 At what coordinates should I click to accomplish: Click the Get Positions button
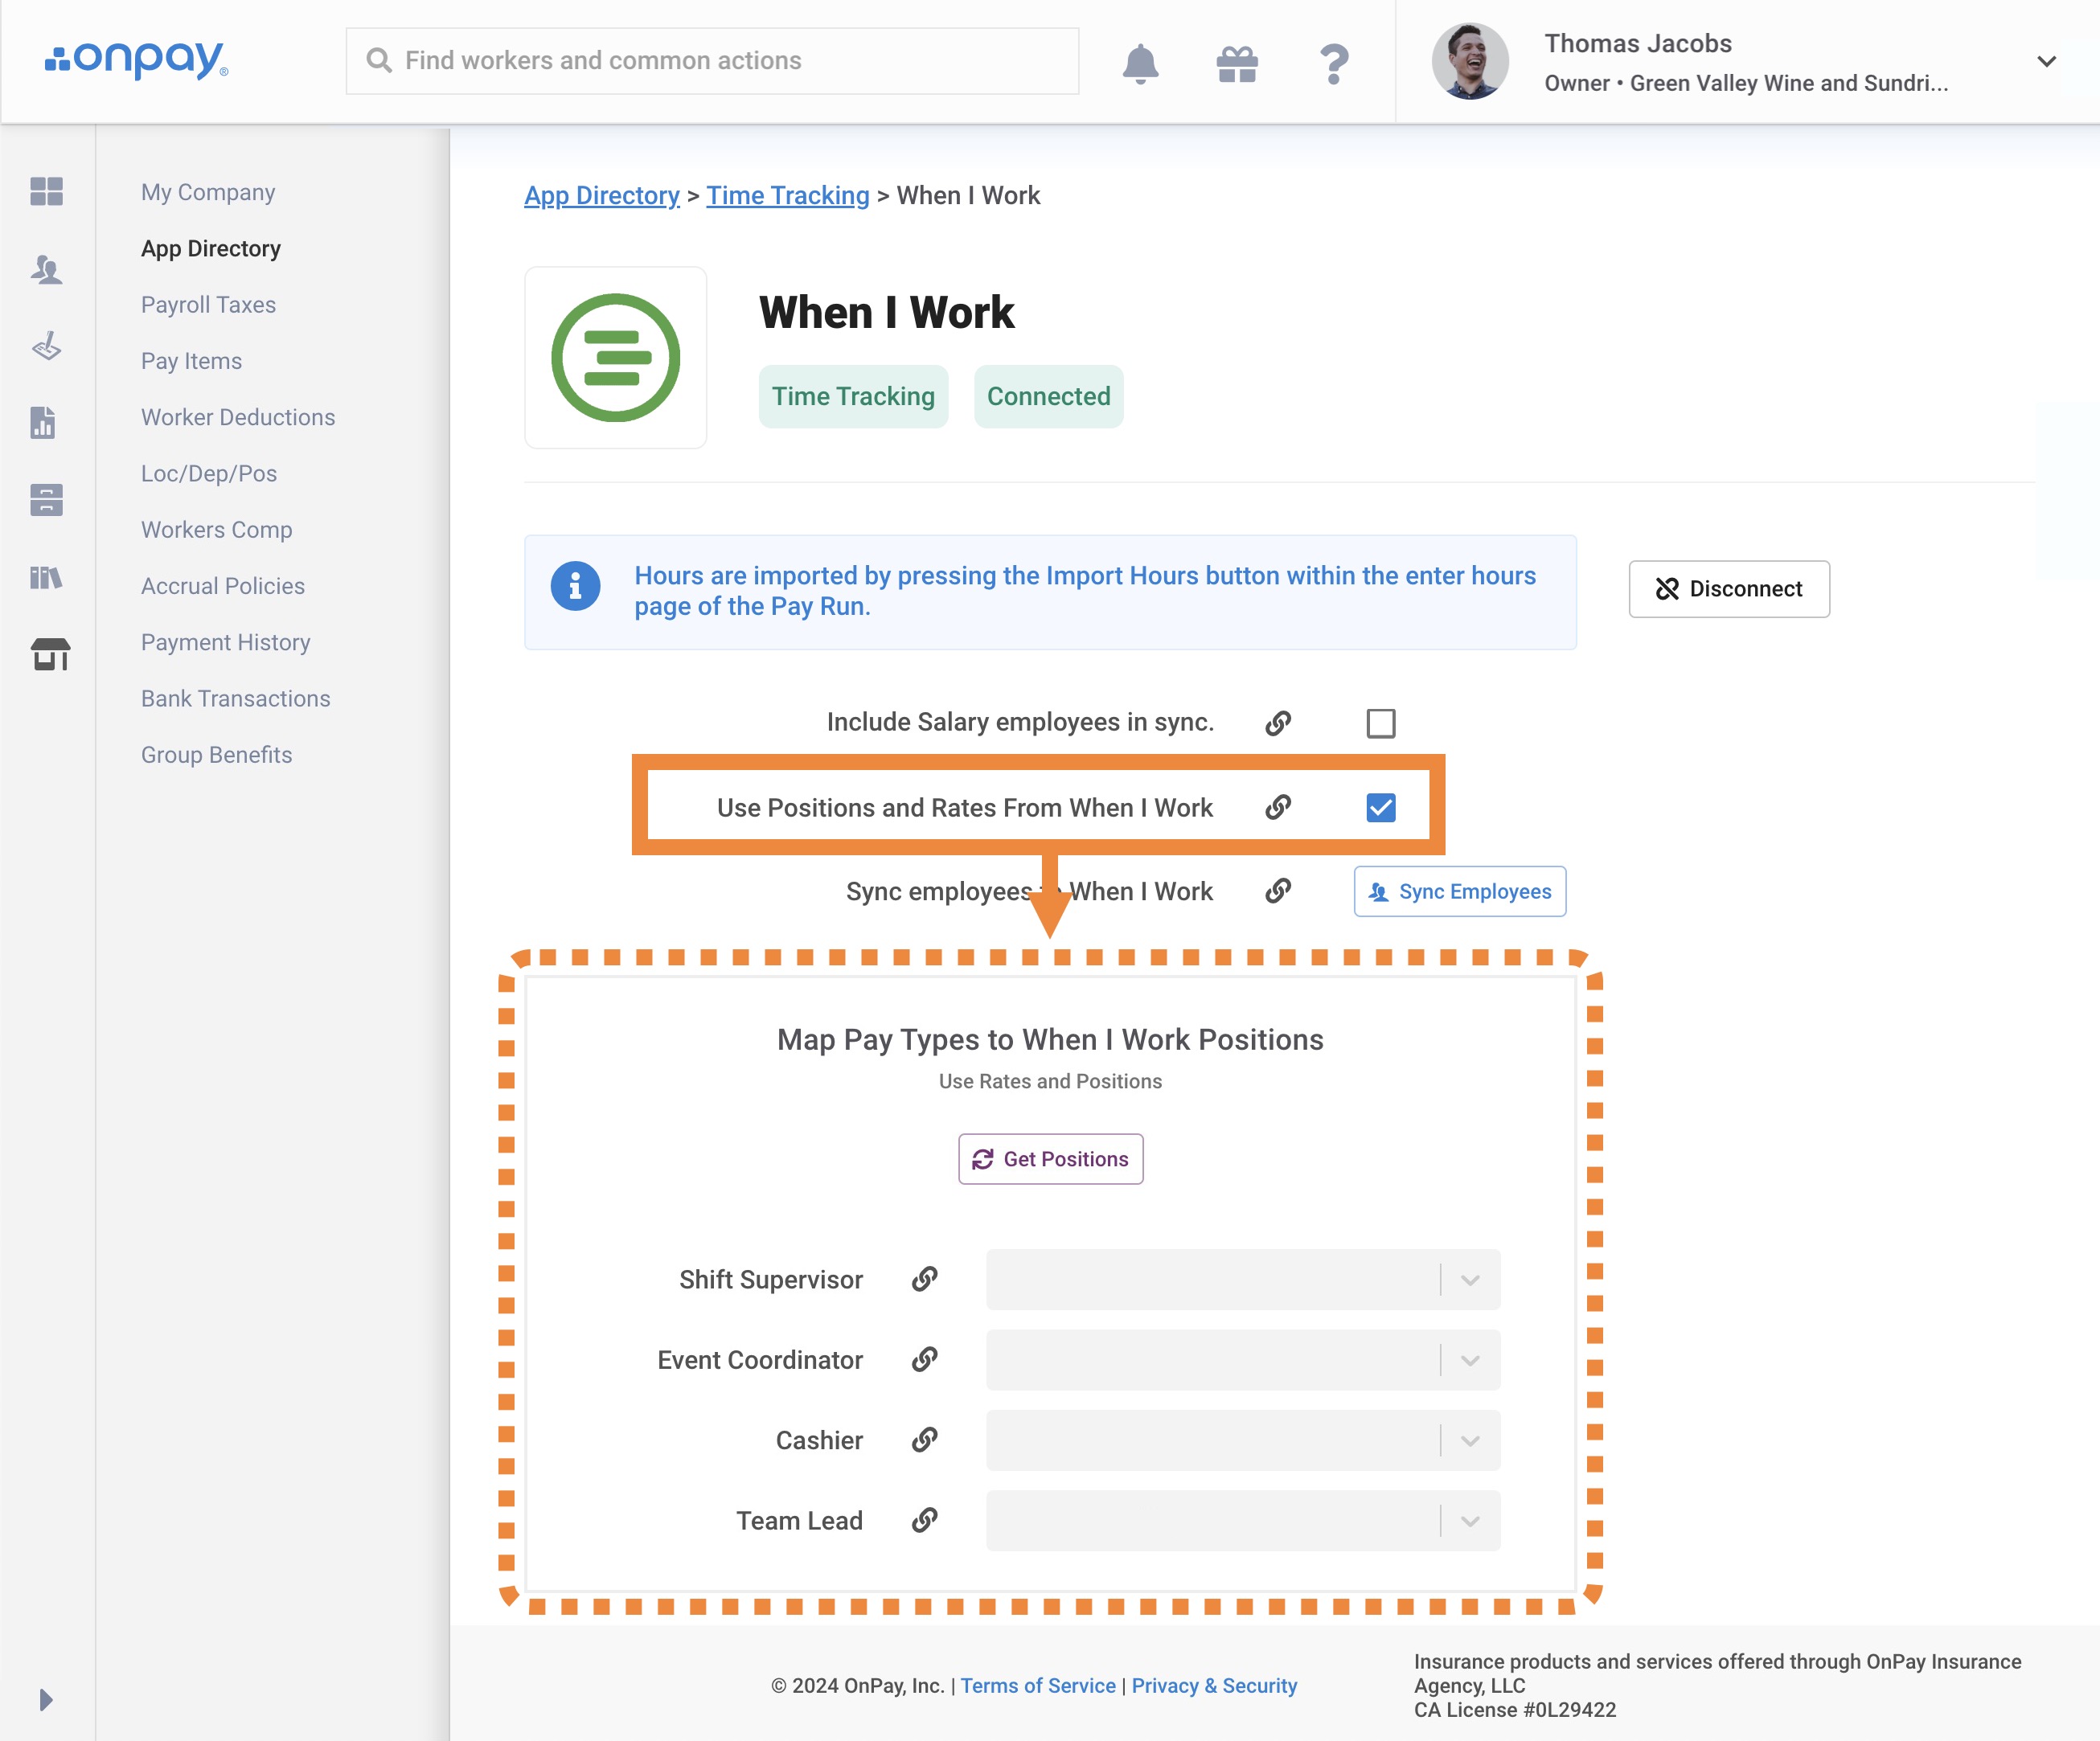pos(1050,1158)
